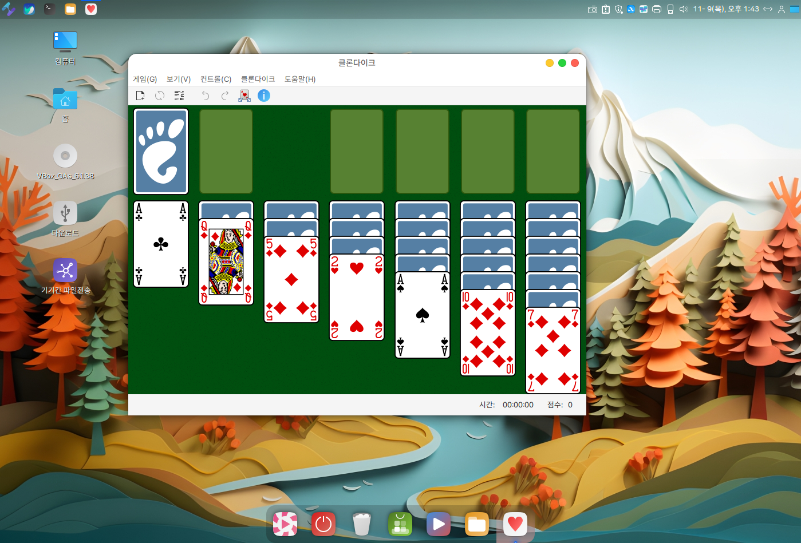Open the system launcher in the top panel

(8, 9)
